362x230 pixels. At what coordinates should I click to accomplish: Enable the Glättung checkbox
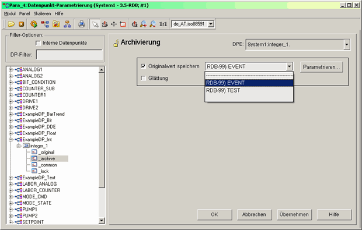coord(144,78)
